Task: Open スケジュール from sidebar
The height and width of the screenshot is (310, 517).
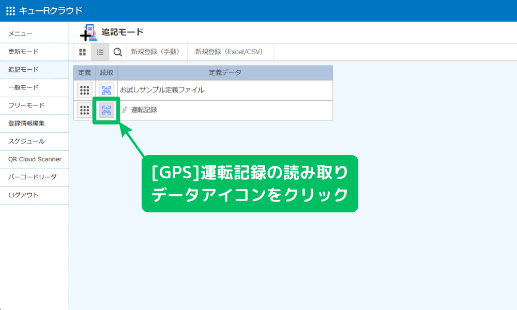Action: pyautogui.click(x=26, y=141)
